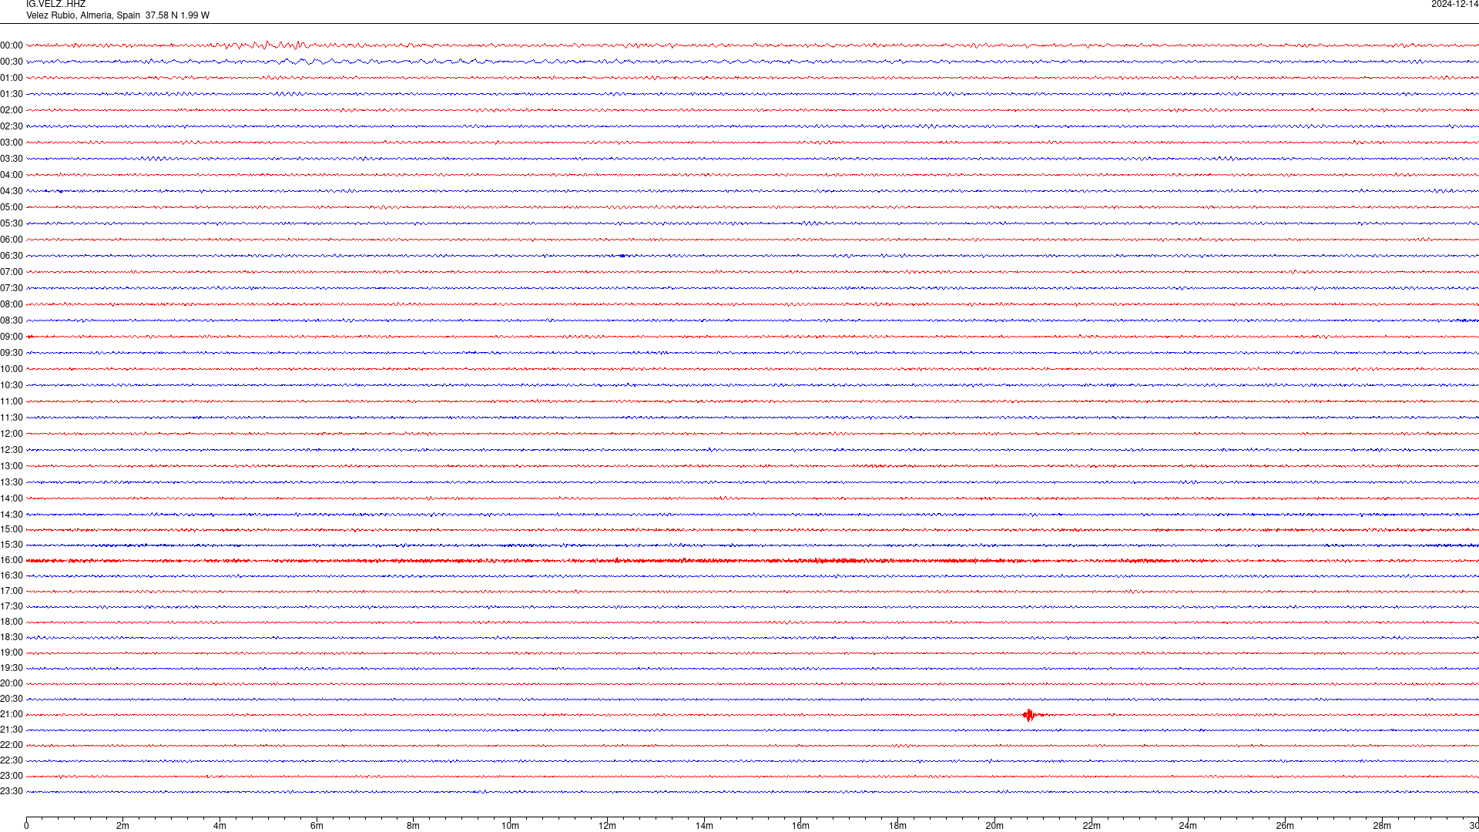Select the 10m tick label on the time axis
Viewport: 1479px width, 832px height.
(510, 826)
